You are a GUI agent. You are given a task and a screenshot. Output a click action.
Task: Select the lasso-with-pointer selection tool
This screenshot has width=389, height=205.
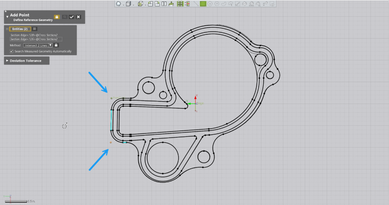click(x=231, y=4)
